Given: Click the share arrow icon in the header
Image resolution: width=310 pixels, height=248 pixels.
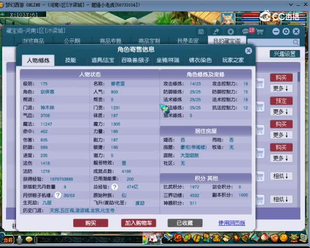Looking at the screenshot, I should click(x=216, y=32).
